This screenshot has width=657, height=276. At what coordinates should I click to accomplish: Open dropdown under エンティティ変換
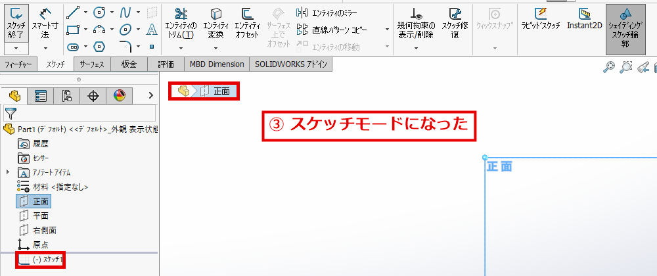coord(215,48)
